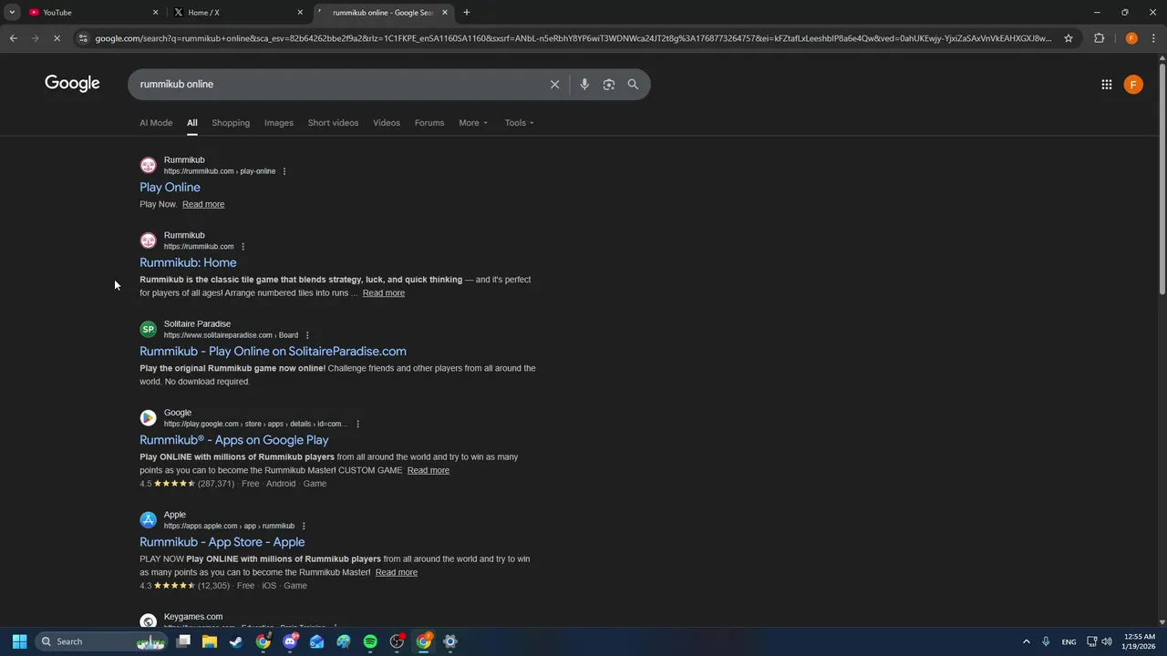Click the Google Play favicon
Image resolution: width=1167 pixels, height=656 pixels.
click(x=148, y=418)
